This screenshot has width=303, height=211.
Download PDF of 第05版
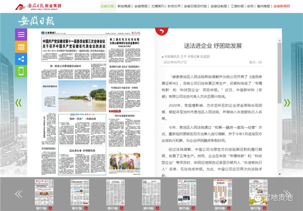[x=193, y=208]
